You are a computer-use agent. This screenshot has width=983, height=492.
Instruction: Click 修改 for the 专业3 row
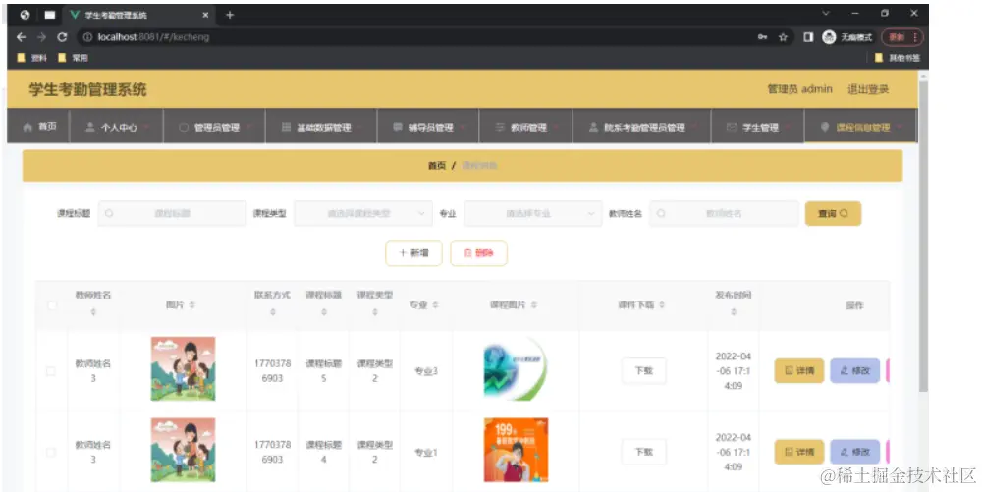855,371
